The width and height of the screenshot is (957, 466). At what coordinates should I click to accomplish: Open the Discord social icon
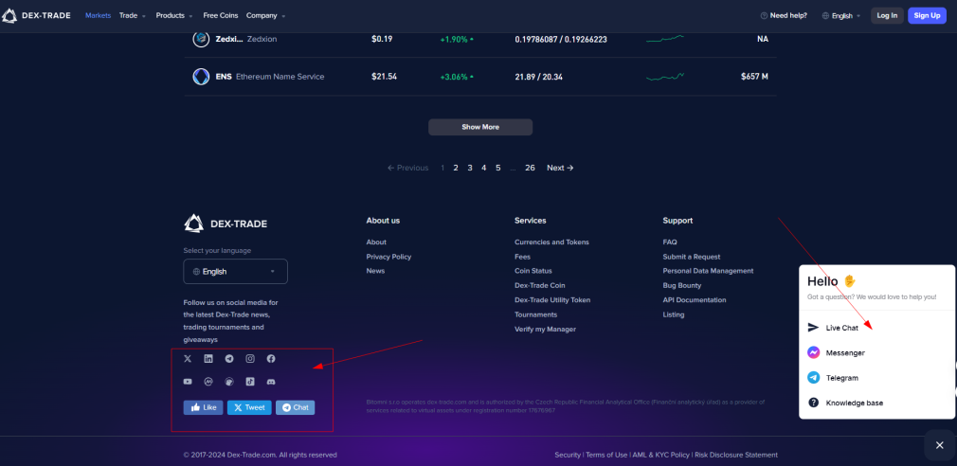(x=271, y=381)
